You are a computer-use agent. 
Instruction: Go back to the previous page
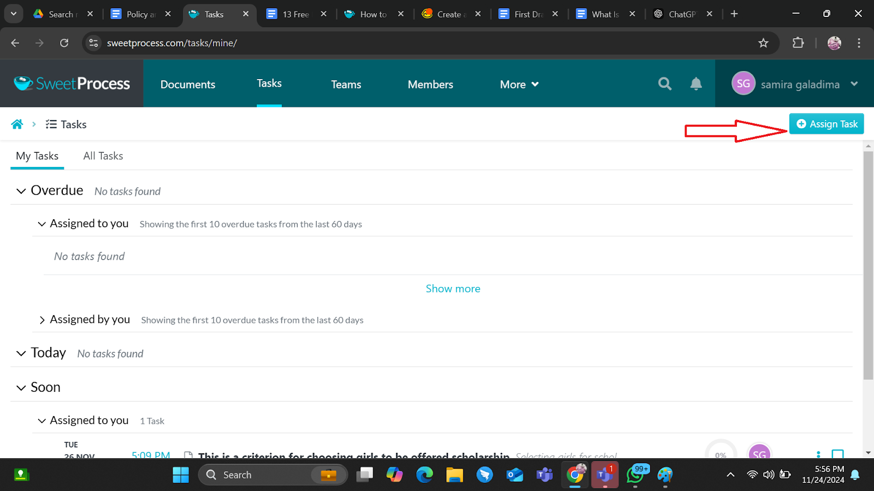pos(15,43)
